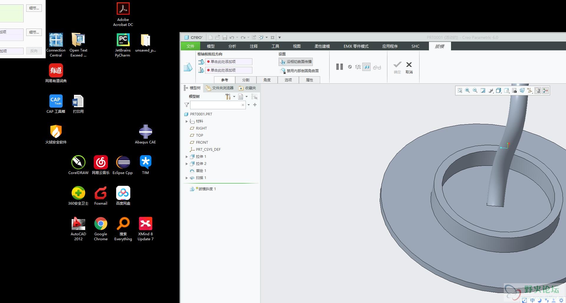This screenshot has height=303, width=566.
Task: Switch to 收藏夹 favorites tab
Action: point(247,88)
